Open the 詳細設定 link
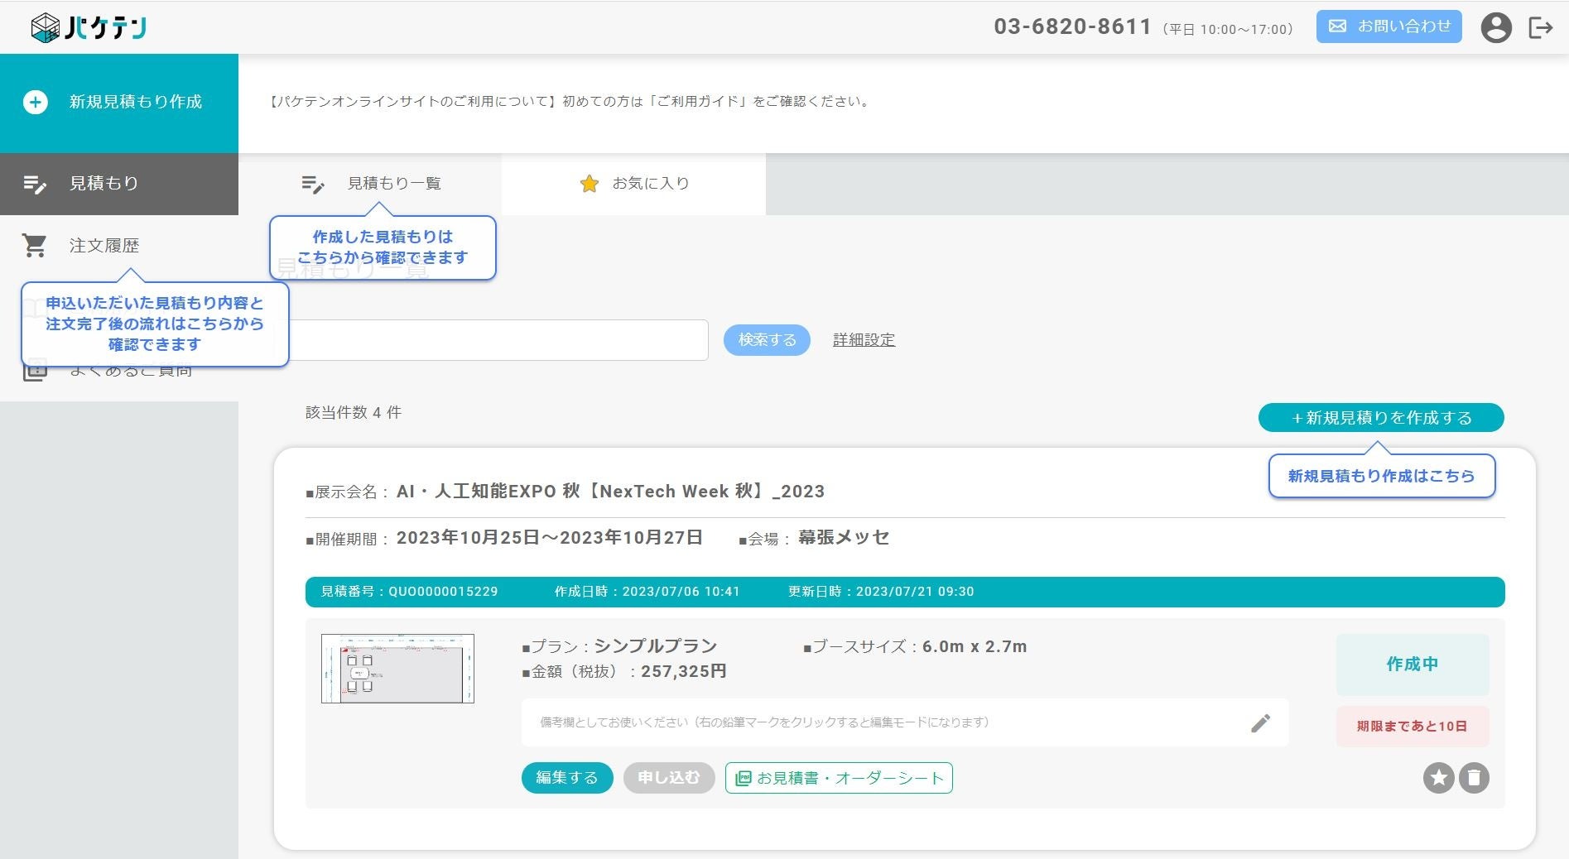Image resolution: width=1569 pixels, height=859 pixels. pos(864,340)
